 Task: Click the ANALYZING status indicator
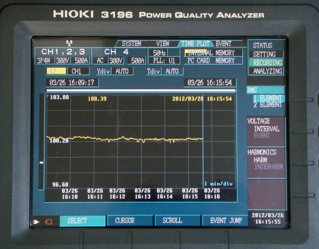[266, 71]
